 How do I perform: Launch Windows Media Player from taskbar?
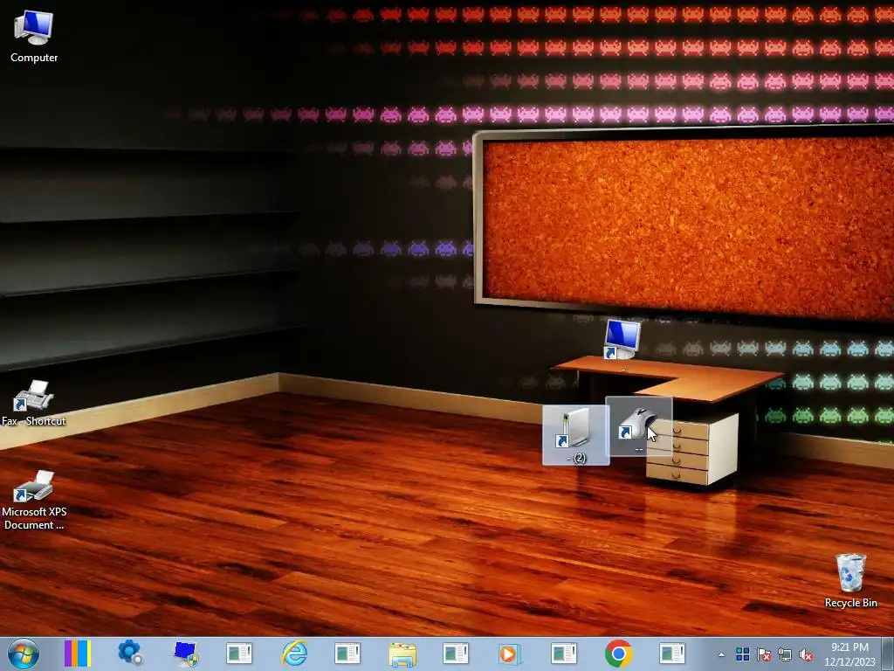click(509, 654)
